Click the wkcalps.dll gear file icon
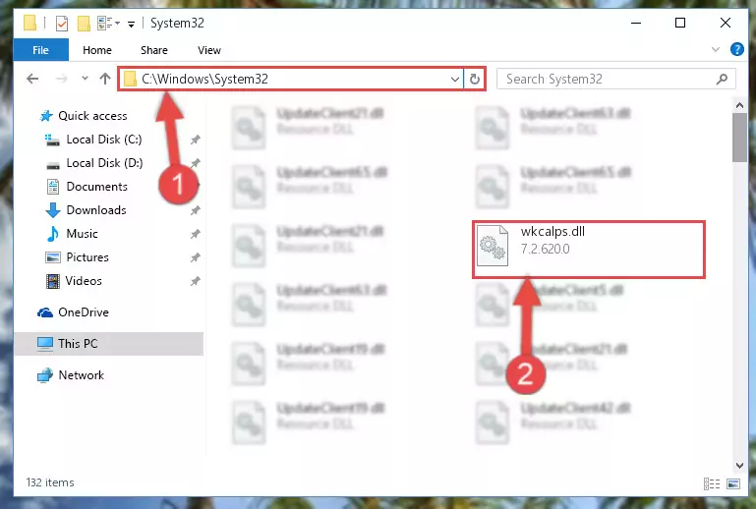The image size is (756, 509). pos(493,246)
